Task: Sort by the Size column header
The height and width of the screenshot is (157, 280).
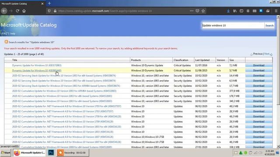Action: (231, 60)
